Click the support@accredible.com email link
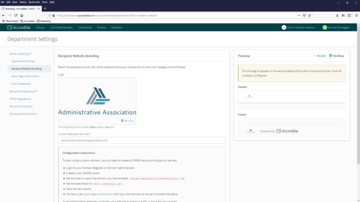Viewport: 360px width, 202px height. pyautogui.click(x=98, y=194)
